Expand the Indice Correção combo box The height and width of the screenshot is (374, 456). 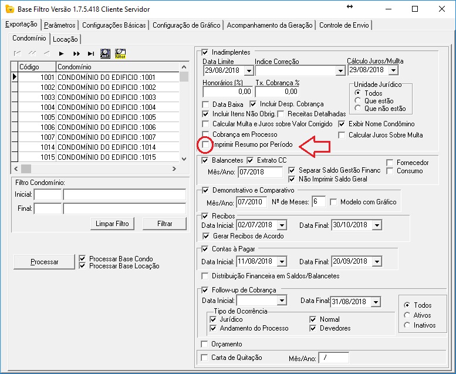[340, 70]
